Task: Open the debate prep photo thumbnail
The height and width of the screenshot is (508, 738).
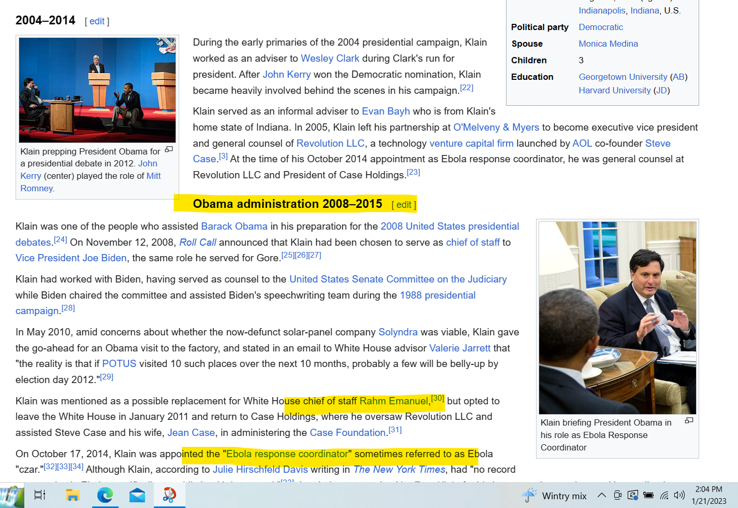Action: tap(97, 90)
